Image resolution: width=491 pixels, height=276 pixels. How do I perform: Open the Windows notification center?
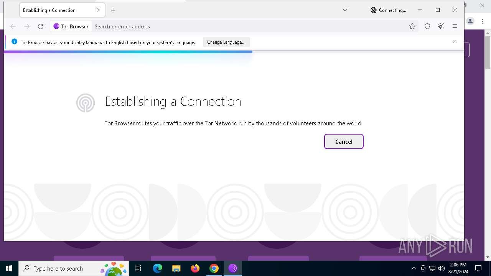click(x=478, y=268)
